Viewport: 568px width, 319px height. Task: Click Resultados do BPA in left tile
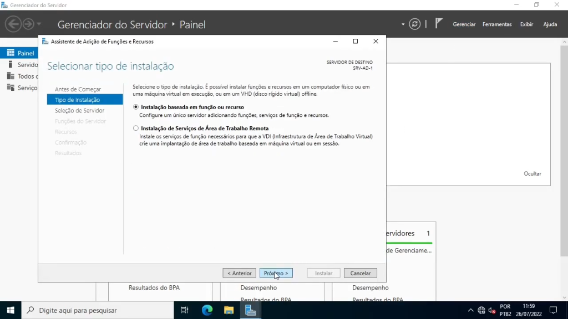154,287
